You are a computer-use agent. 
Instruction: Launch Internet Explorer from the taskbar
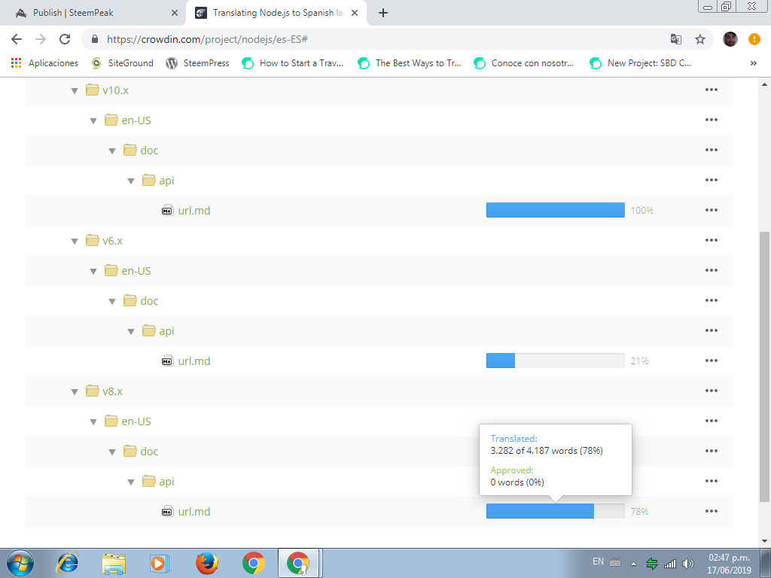[x=69, y=562]
